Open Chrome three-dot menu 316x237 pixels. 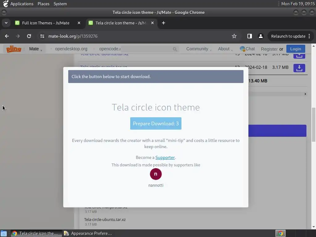309,36
